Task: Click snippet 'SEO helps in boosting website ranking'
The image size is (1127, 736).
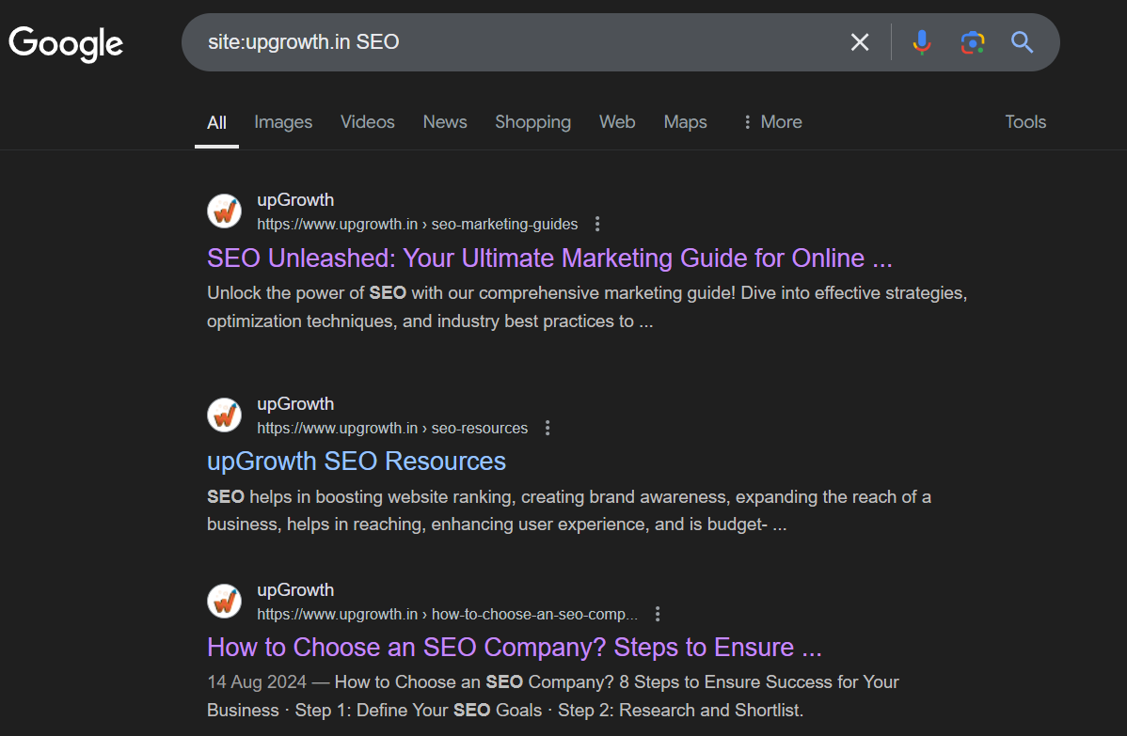Action: 359,497
